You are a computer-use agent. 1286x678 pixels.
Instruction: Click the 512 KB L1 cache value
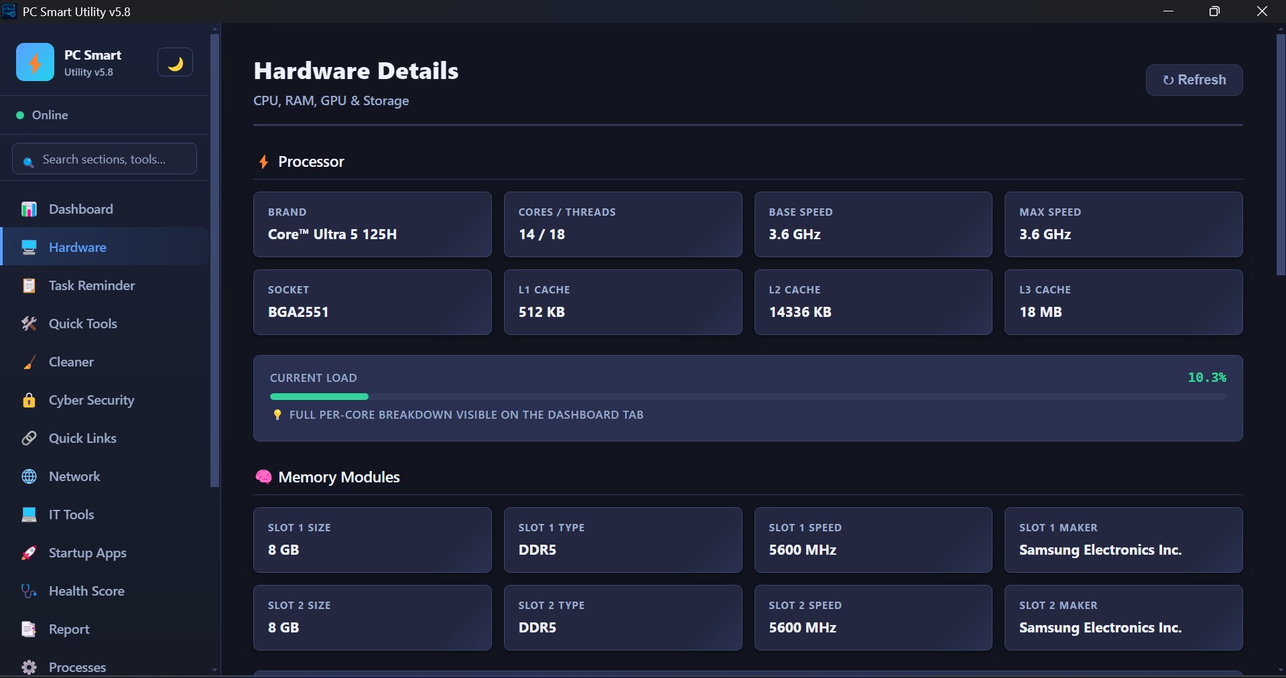tap(541, 312)
